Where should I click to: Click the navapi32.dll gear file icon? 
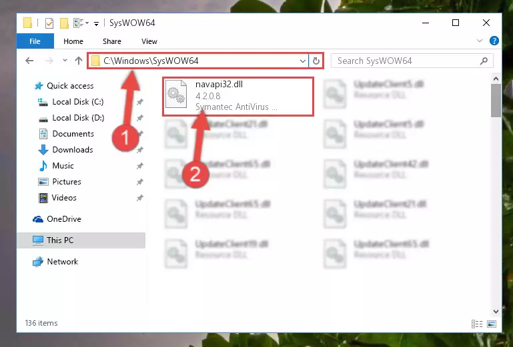176,94
